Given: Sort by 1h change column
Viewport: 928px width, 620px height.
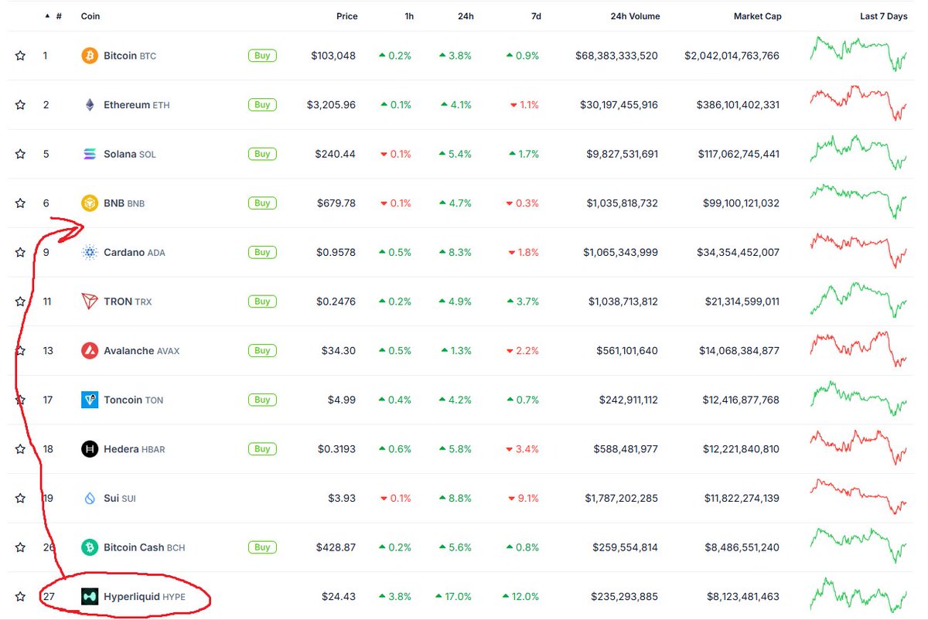Looking at the screenshot, I should pyautogui.click(x=409, y=16).
